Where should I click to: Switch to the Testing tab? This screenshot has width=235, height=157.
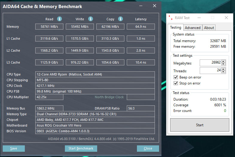point(176,27)
